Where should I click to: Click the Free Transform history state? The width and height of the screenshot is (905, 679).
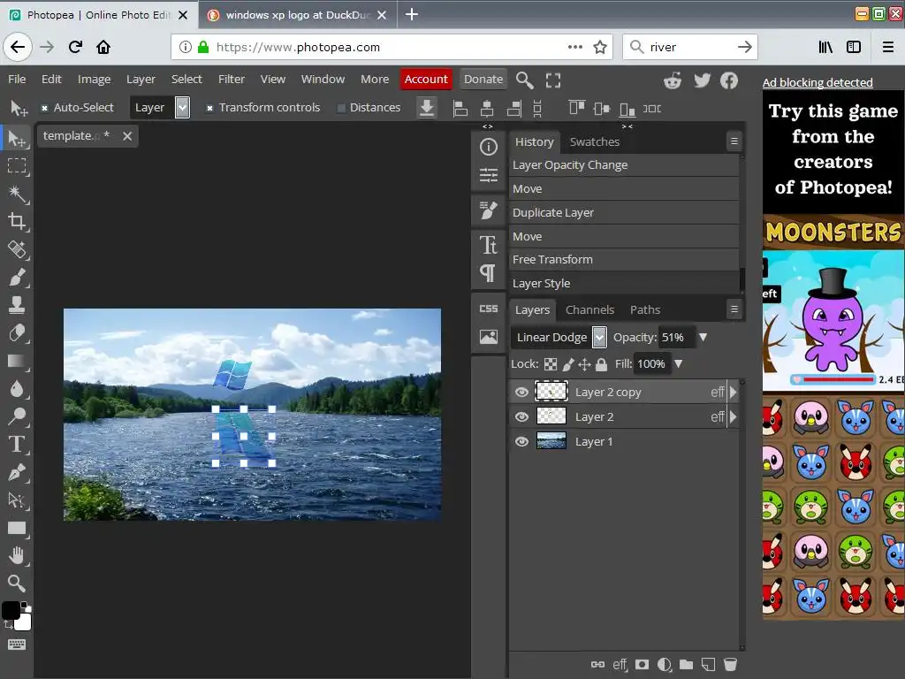click(624, 260)
